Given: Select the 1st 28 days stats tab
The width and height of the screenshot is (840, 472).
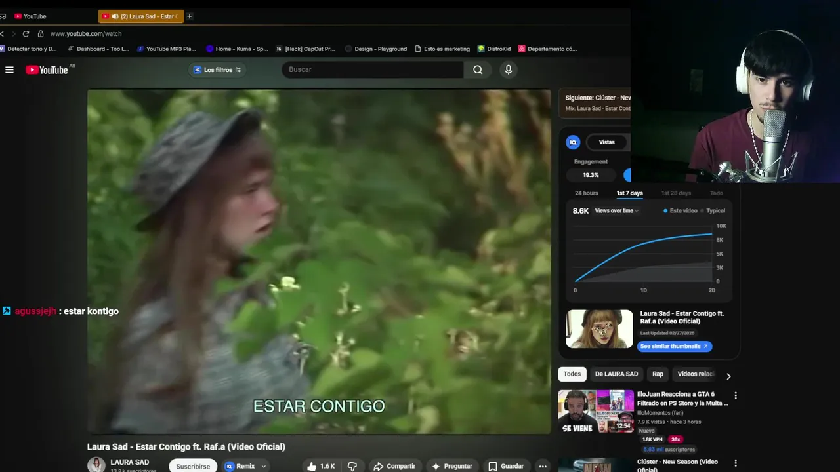Looking at the screenshot, I should coord(676,193).
